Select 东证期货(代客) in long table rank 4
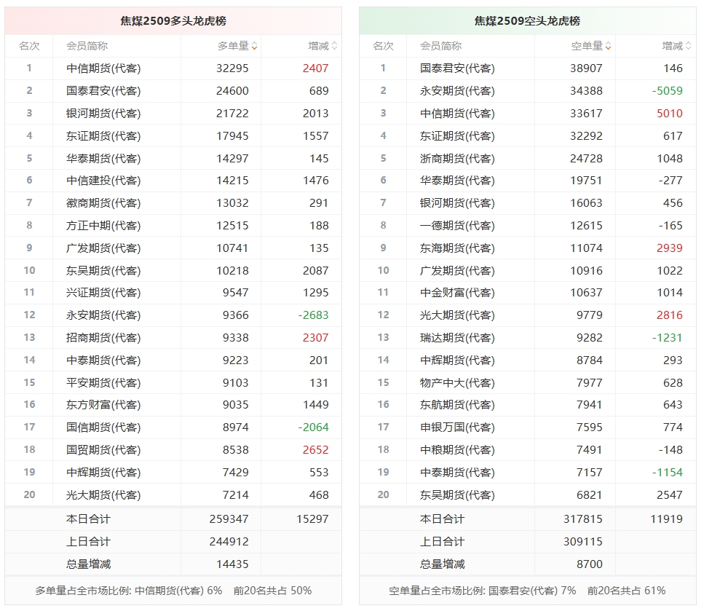Viewport: 704px width, 611px height. pos(103,135)
